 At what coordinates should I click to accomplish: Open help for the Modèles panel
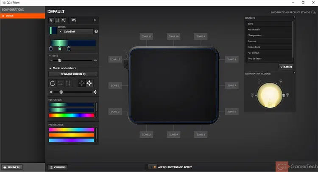pyautogui.click(x=294, y=17)
